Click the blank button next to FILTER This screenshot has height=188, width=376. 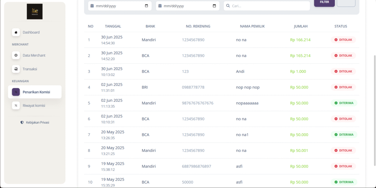(346, 3)
